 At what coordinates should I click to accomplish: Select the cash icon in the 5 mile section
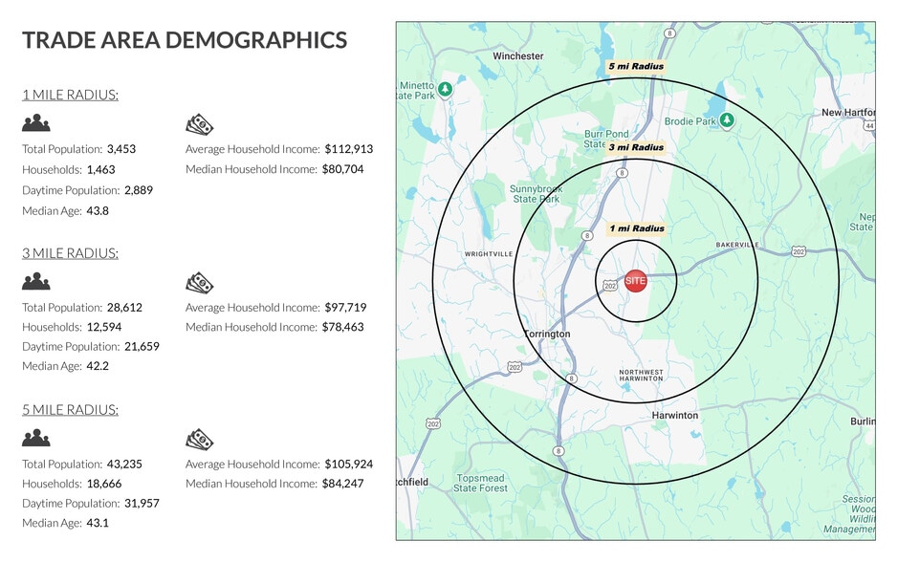tap(199, 438)
